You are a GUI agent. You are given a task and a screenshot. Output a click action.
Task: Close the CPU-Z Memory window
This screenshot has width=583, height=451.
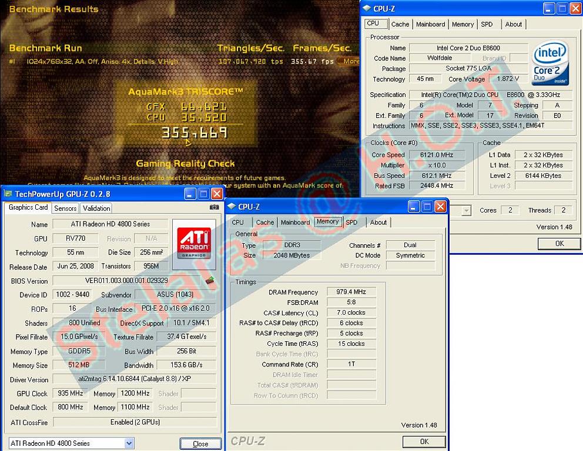point(441,207)
